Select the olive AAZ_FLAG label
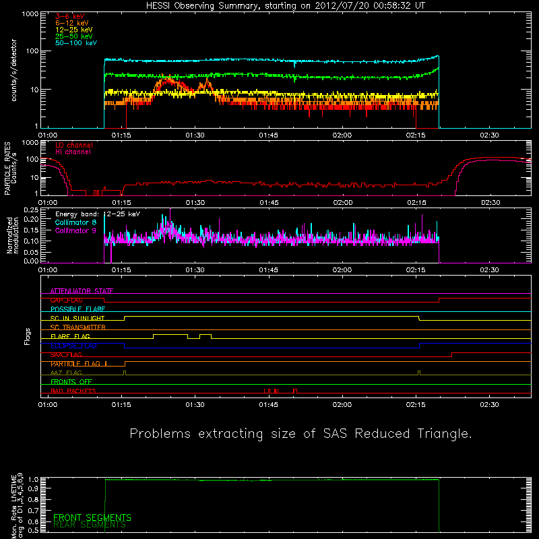 [x=66, y=373]
